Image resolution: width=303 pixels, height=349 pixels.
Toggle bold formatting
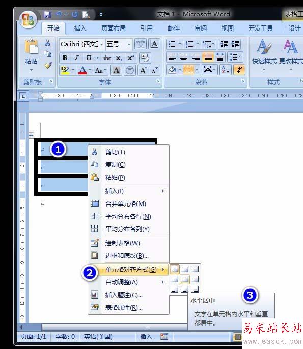65,58
